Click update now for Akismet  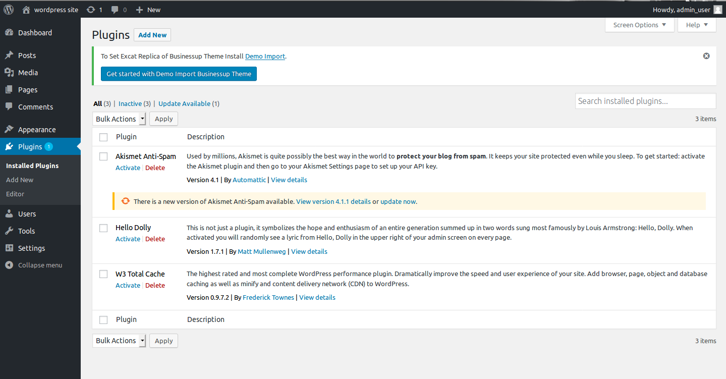pyautogui.click(x=398, y=201)
